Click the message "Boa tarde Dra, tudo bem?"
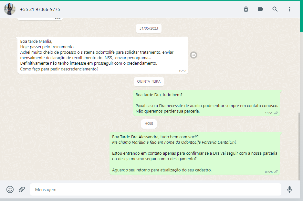The height and width of the screenshot is (201, 303). point(206,103)
